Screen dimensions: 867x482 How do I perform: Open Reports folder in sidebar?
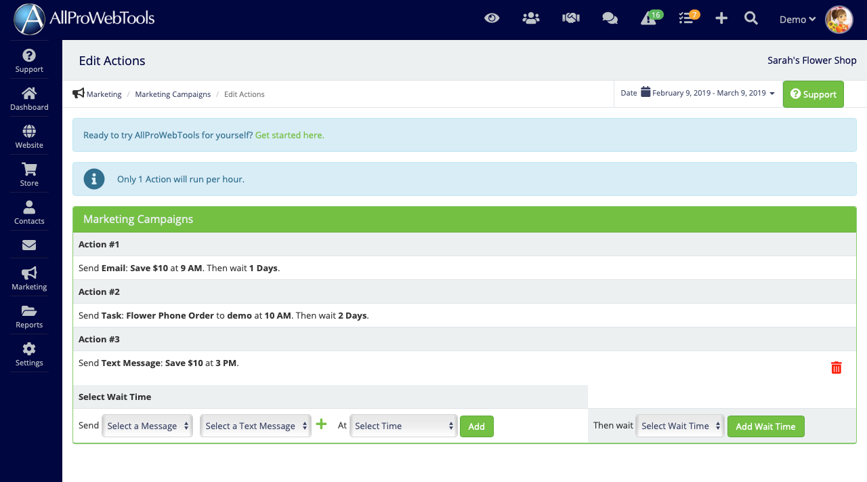click(29, 316)
